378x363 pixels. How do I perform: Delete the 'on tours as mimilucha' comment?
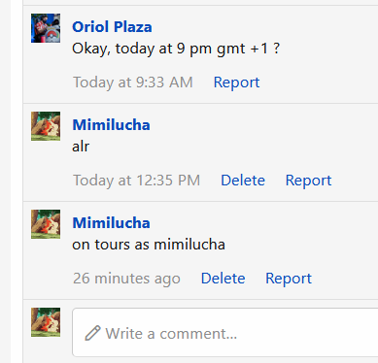click(223, 279)
